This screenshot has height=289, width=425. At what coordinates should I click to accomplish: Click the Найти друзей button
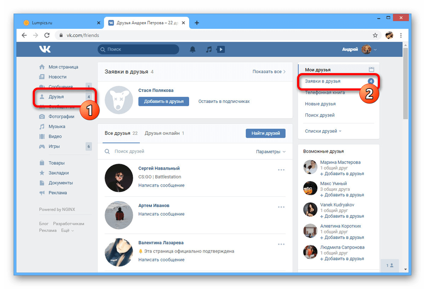pos(266,133)
